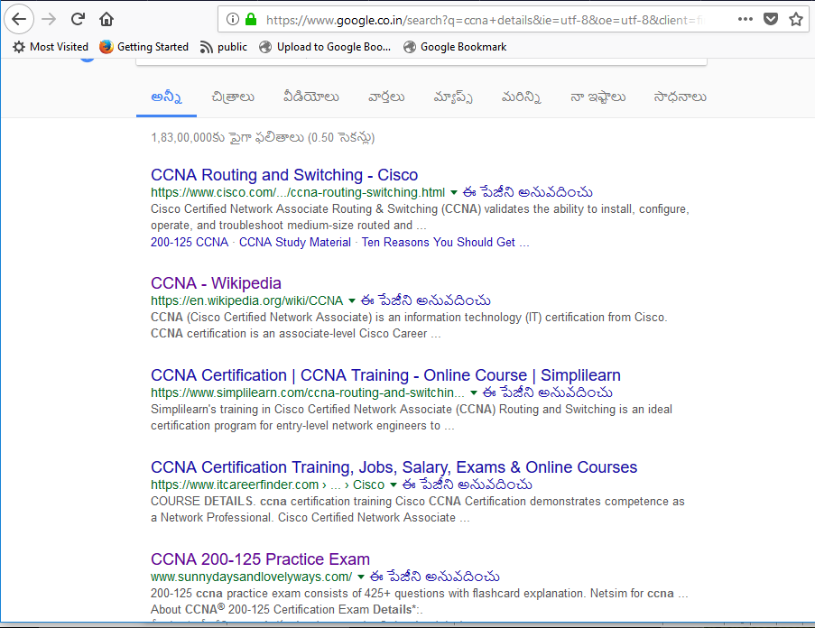This screenshot has height=628, width=815.
Task: Translate the Wikipedia result page
Action: 426,300
